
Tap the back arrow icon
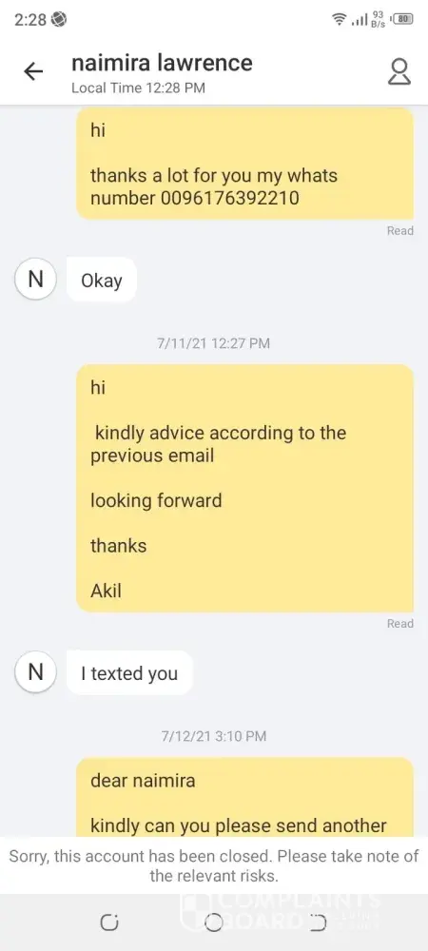(33, 71)
